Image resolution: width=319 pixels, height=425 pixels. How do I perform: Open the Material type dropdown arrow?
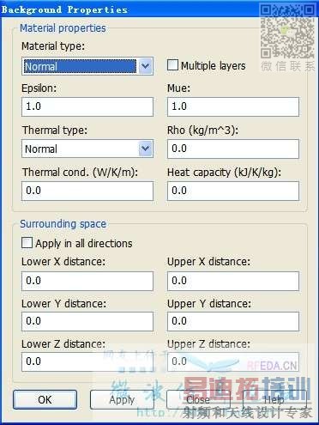pos(146,66)
